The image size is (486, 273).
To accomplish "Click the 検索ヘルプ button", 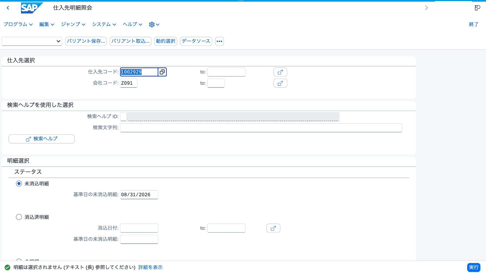I will 41,139.
